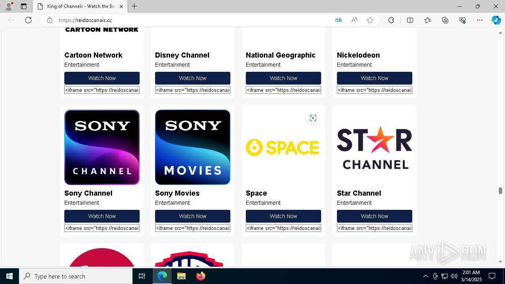
Task: Open Microsoft Edge from the taskbar
Action: click(x=162, y=276)
